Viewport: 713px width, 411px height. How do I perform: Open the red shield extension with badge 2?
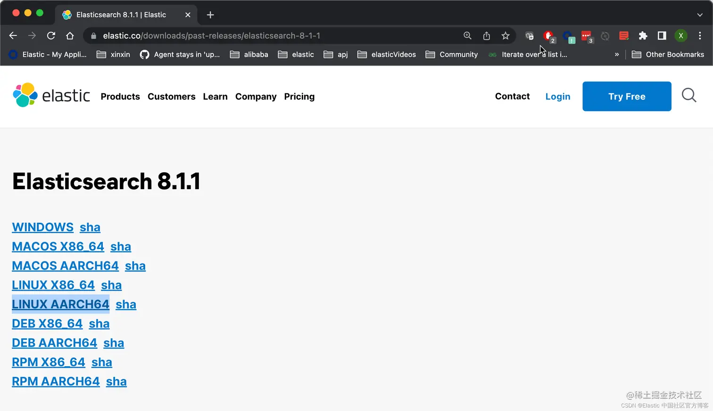coord(548,36)
